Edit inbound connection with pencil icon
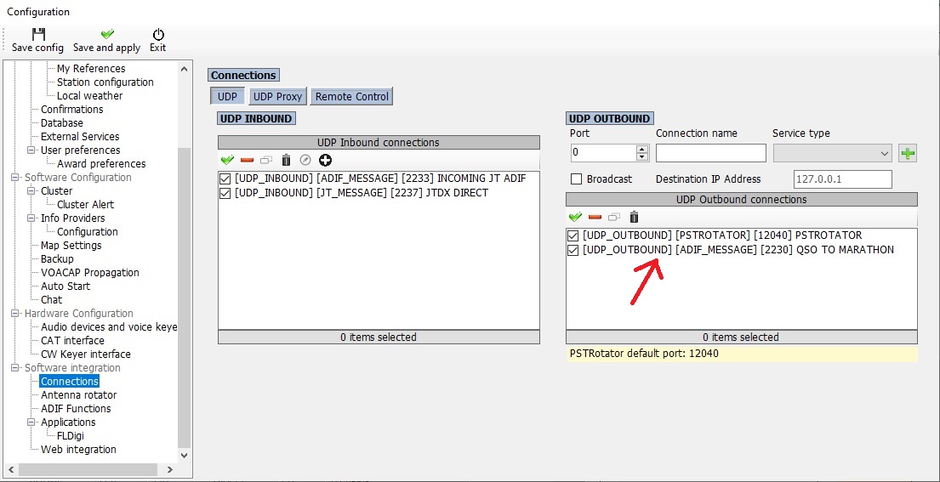The width and height of the screenshot is (940, 482). point(305,160)
